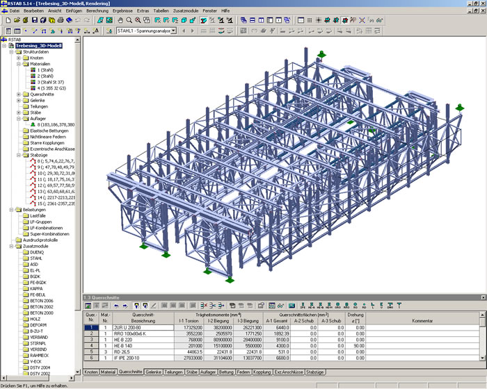Toggle the rendering display icon
487x389 pixels.
click(x=203, y=20)
